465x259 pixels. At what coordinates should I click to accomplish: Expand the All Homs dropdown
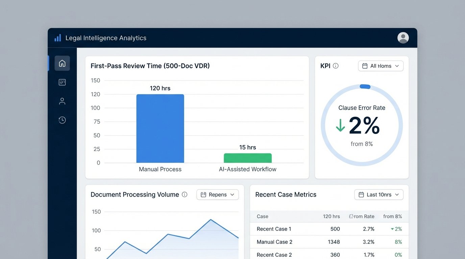(381, 66)
